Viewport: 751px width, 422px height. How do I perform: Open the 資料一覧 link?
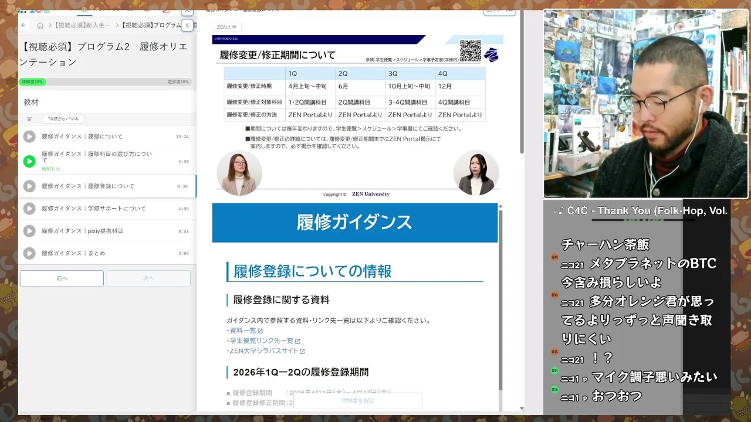(243, 331)
